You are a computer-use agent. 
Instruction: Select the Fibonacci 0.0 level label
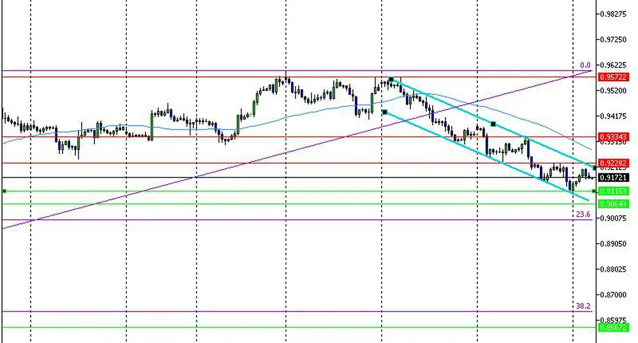pos(585,66)
